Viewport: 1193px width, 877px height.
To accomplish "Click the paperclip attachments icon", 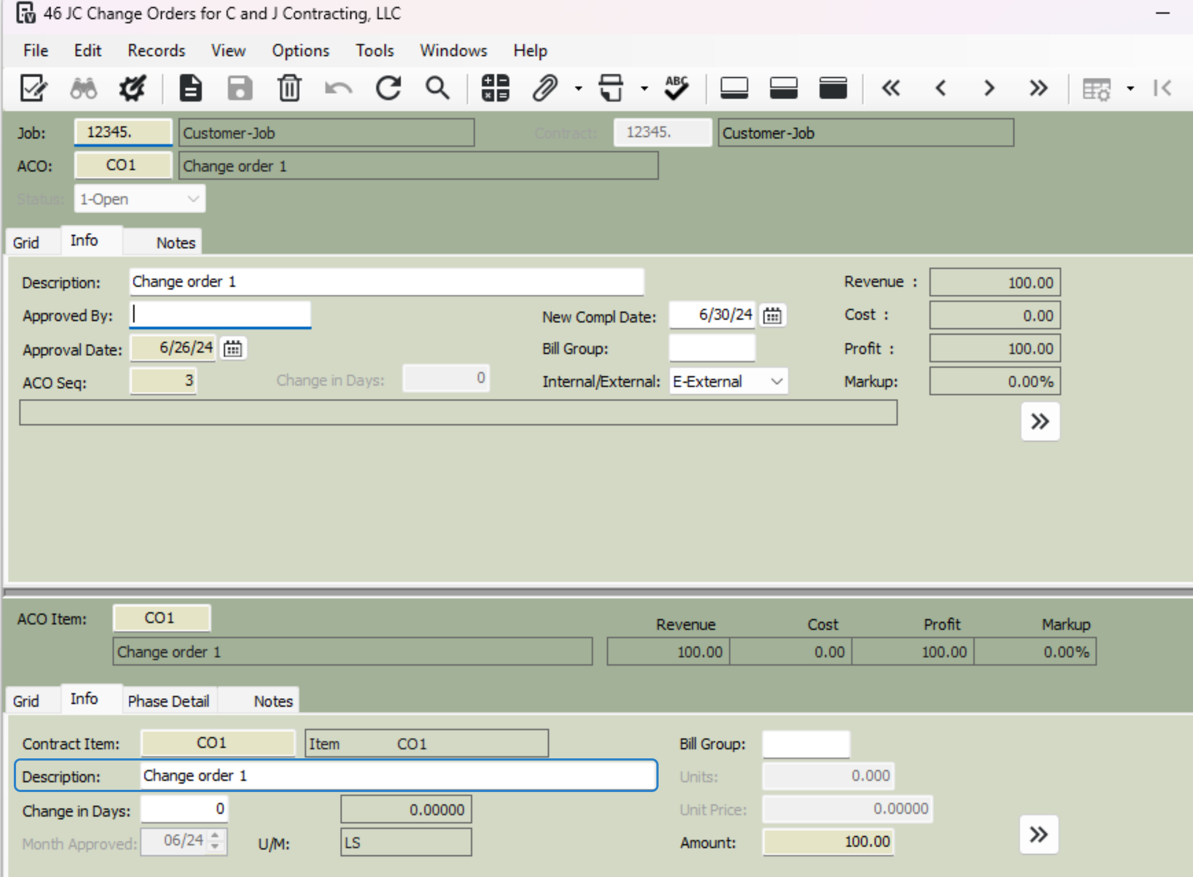I will (545, 88).
